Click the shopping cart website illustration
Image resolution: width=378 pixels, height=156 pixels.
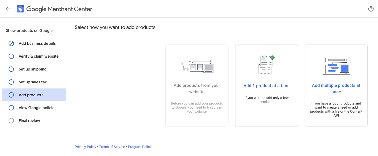197,66
